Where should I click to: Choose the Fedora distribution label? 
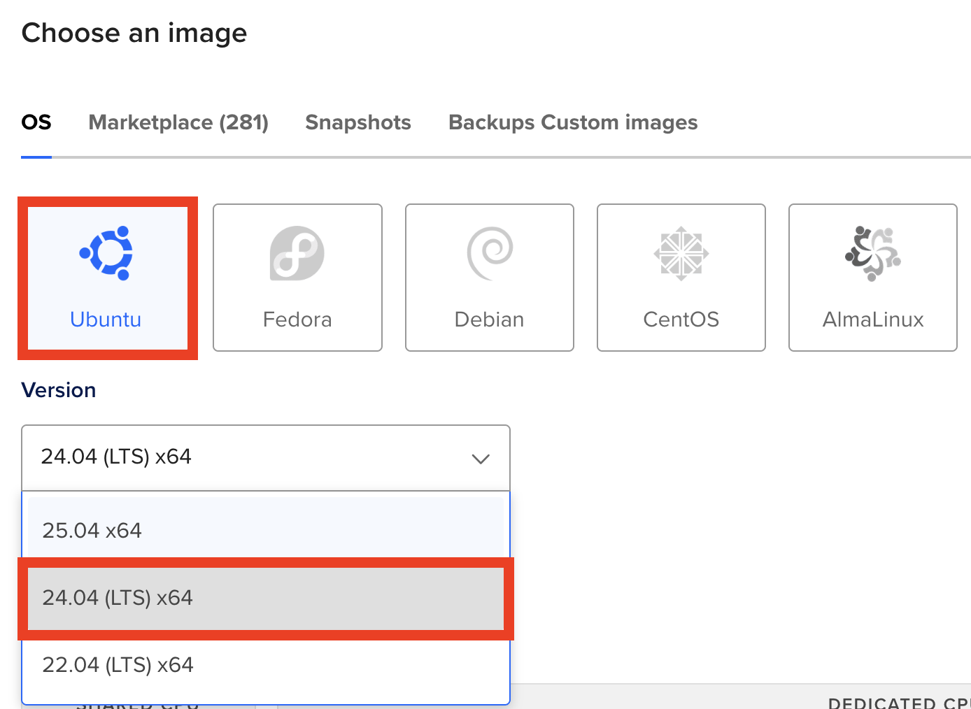click(x=297, y=320)
